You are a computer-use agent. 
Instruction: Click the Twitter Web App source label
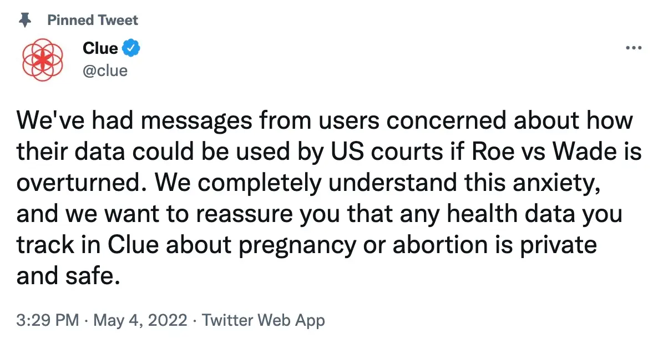[265, 320]
